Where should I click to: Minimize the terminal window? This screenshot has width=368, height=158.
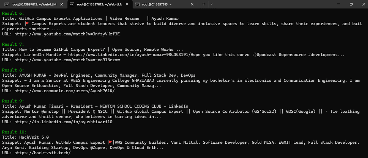(339, 4)
